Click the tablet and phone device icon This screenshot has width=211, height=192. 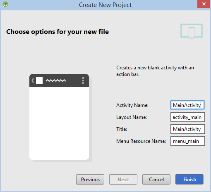click(x=192, y=31)
